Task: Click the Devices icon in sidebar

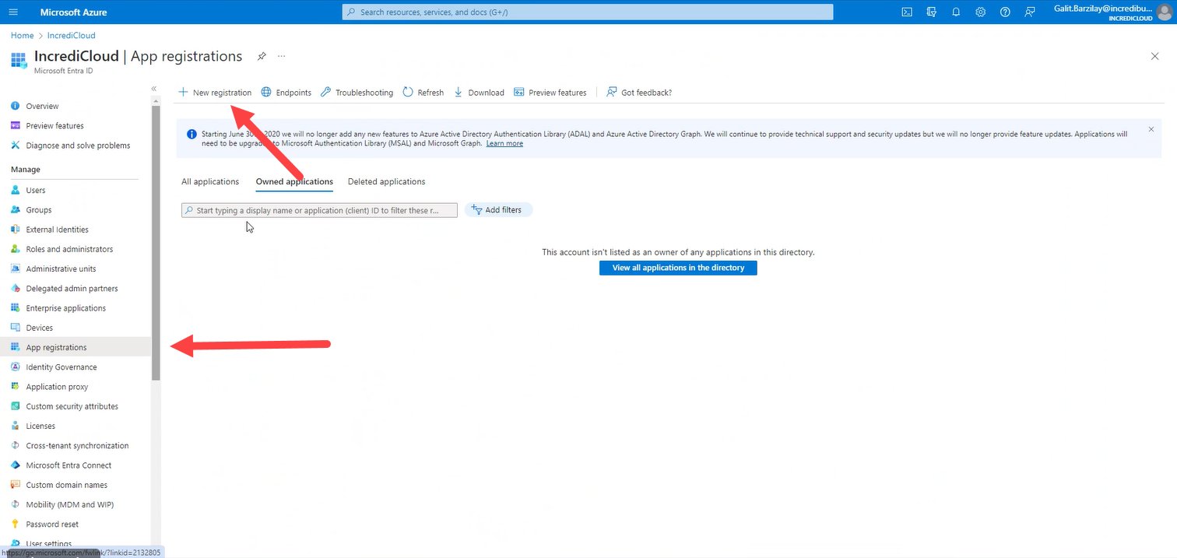Action: pos(16,328)
